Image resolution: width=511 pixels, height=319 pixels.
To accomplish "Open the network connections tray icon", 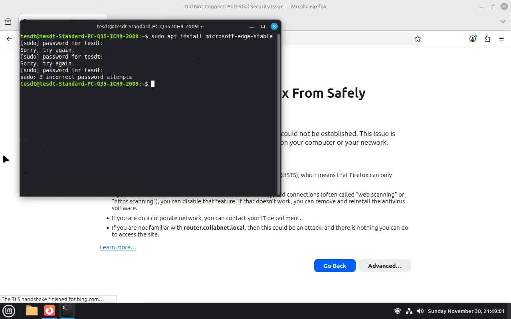I will [x=409, y=311].
